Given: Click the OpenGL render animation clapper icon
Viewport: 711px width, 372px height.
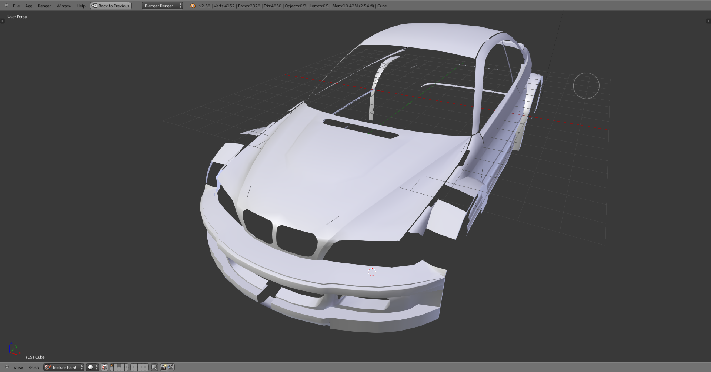Looking at the screenshot, I should click(171, 367).
